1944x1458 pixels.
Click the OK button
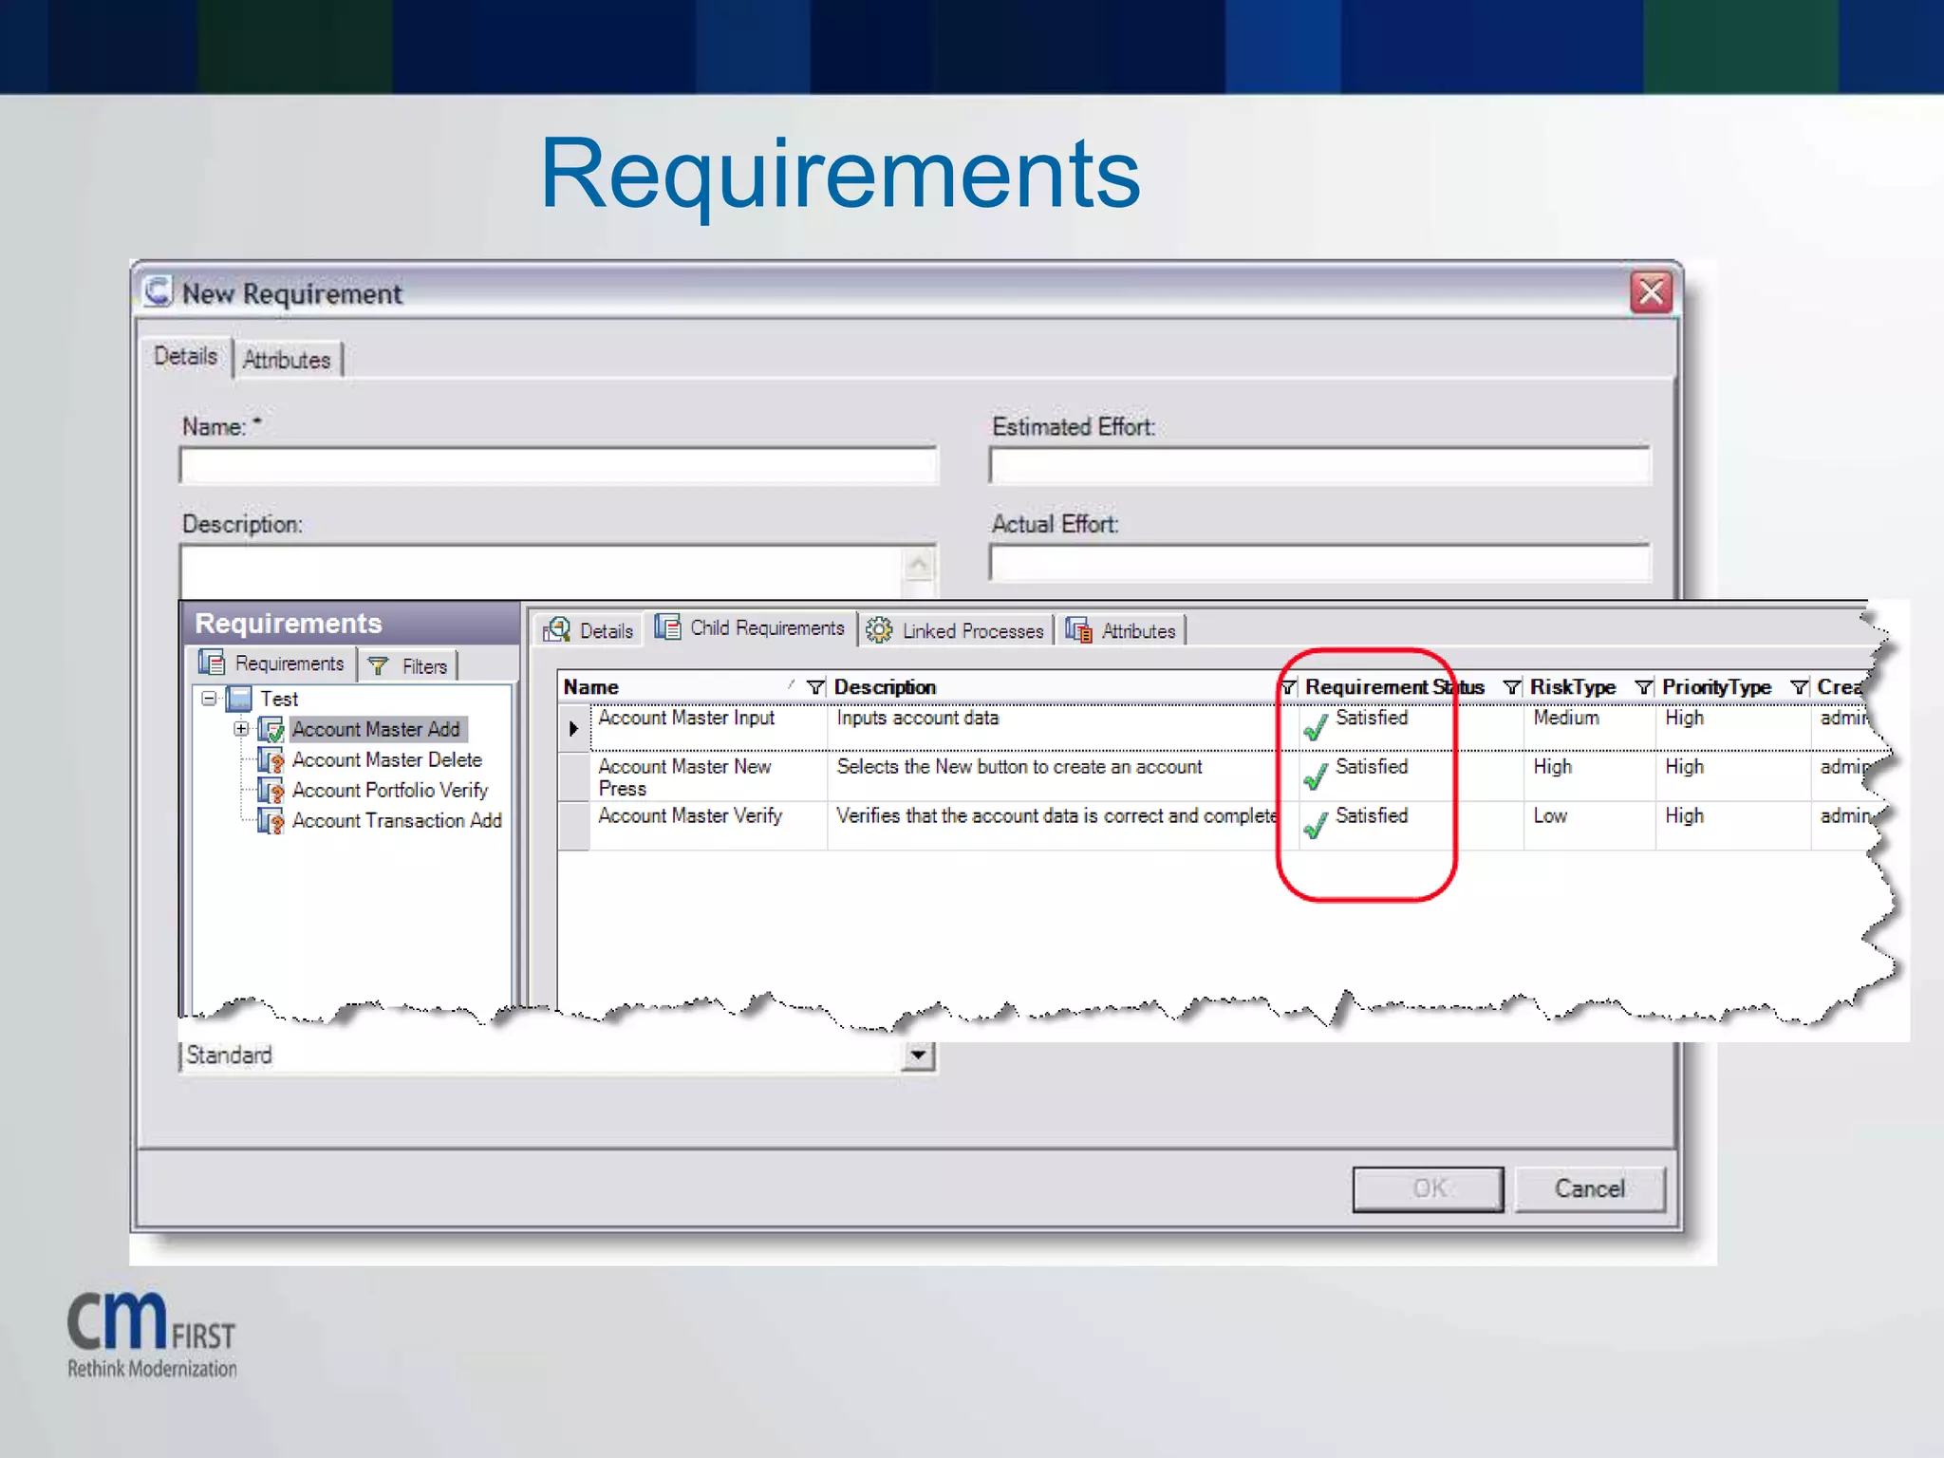[1429, 1188]
